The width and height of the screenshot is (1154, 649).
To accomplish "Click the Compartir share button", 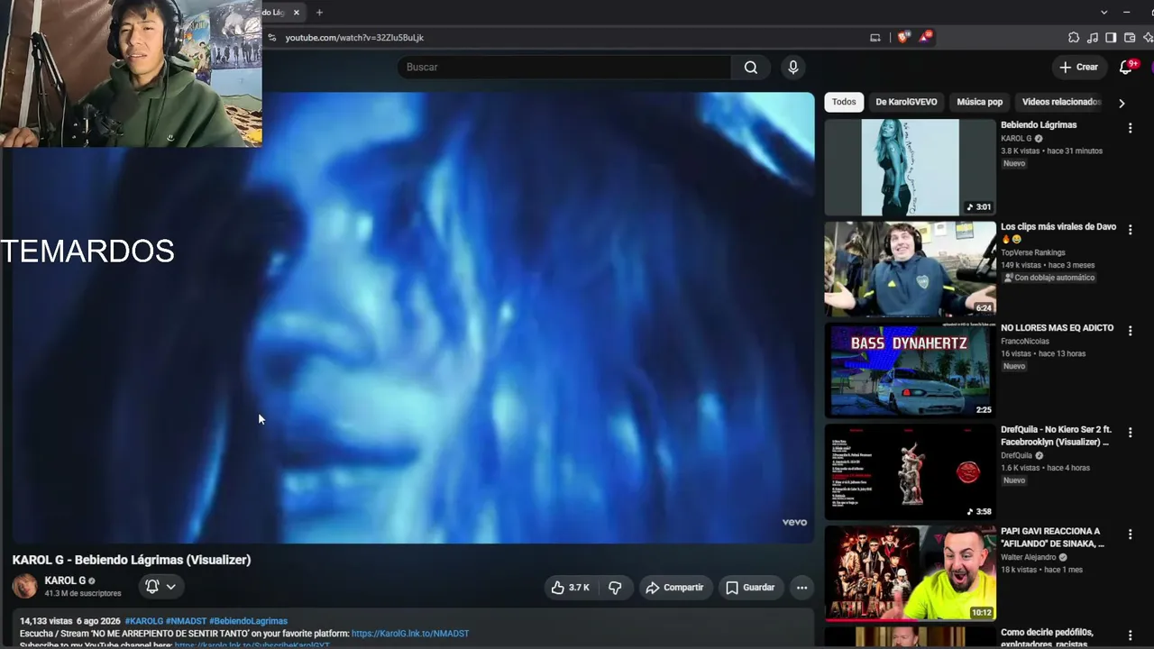I will (x=674, y=588).
